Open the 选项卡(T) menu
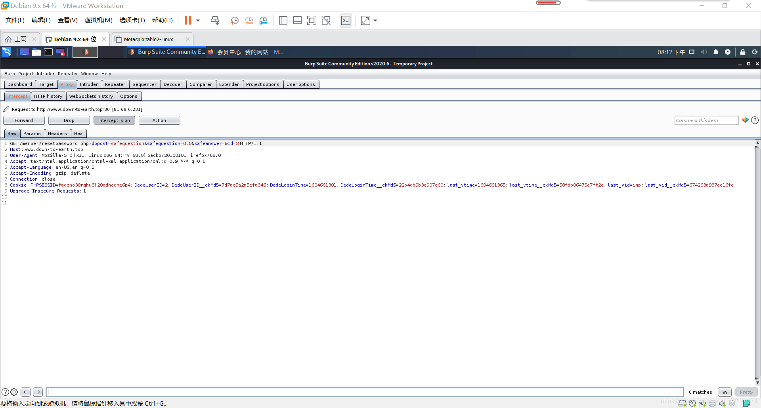 click(132, 20)
